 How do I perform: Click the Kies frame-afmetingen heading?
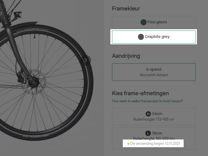tap(140, 93)
